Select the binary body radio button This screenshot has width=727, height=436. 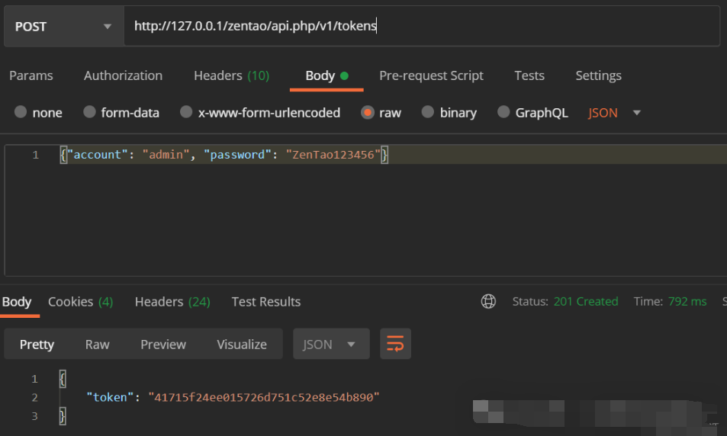427,112
